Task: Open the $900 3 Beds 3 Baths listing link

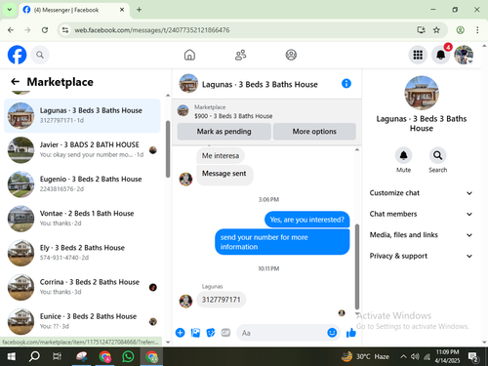Action: (233, 116)
